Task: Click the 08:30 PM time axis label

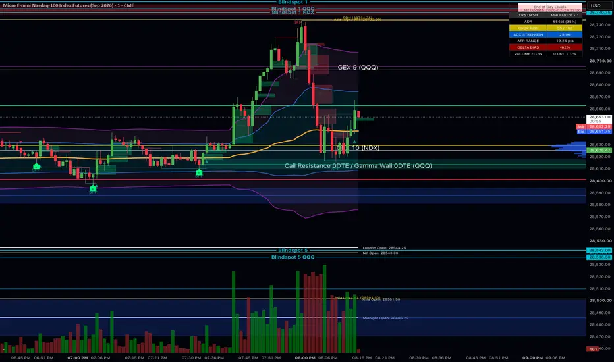Action: point(419,357)
